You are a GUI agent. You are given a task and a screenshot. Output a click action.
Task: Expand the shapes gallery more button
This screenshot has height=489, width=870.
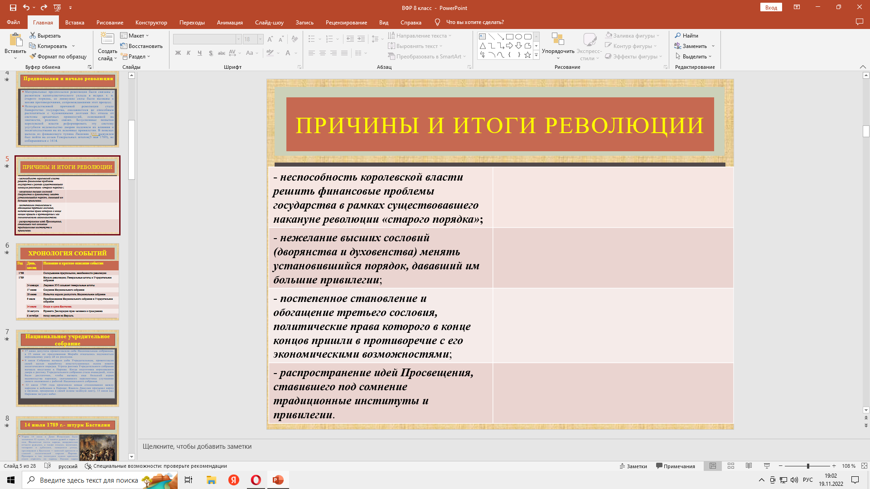(536, 55)
